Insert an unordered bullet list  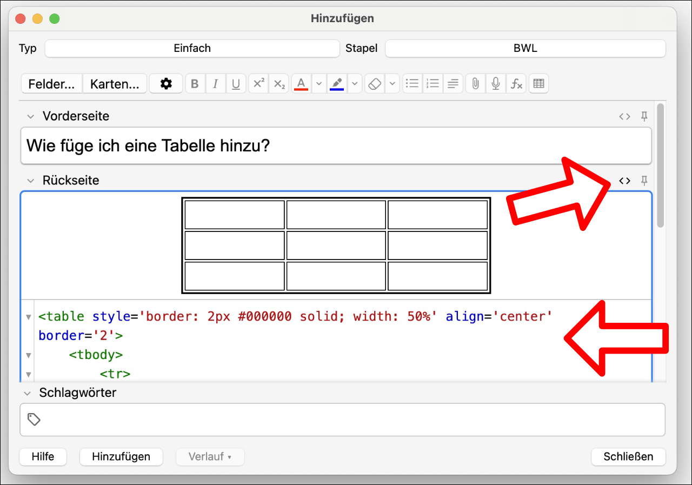(x=412, y=84)
